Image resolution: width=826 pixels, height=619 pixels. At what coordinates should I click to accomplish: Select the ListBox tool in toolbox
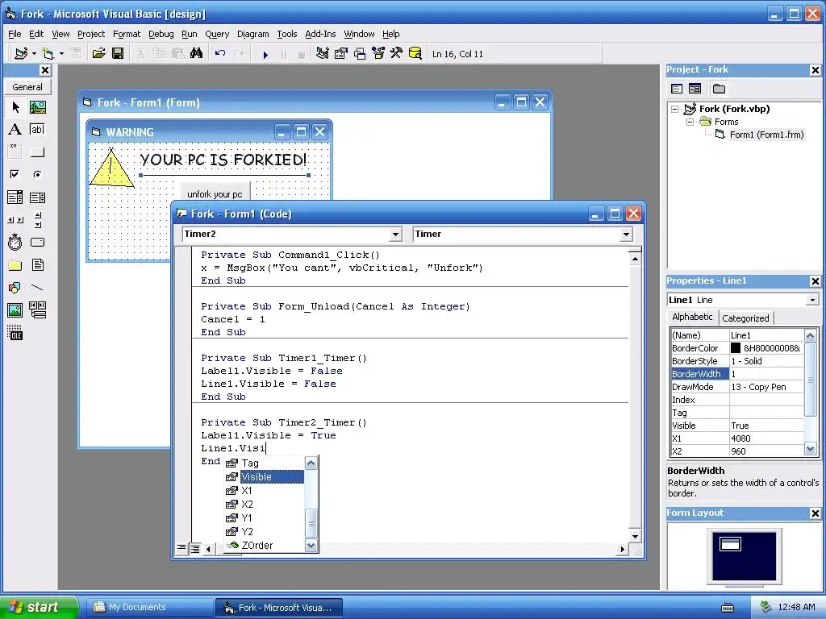[x=37, y=197]
